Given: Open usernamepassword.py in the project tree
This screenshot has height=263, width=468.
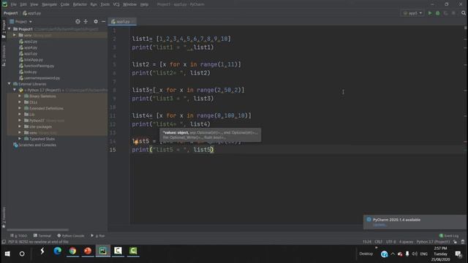Looking at the screenshot, I should point(42,78).
